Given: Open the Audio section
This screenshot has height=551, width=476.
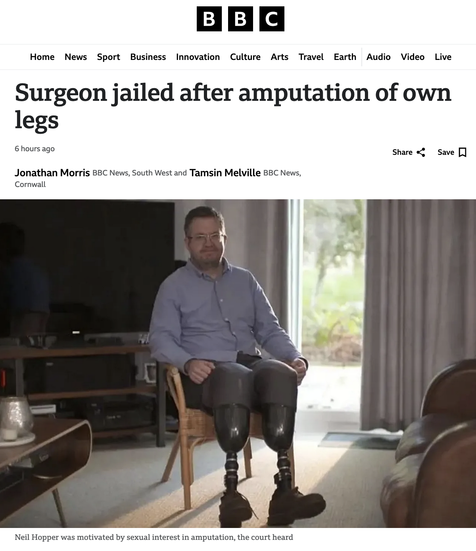Looking at the screenshot, I should click(x=378, y=57).
